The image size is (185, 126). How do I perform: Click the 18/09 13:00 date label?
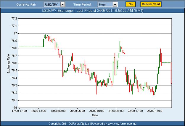click(38, 111)
